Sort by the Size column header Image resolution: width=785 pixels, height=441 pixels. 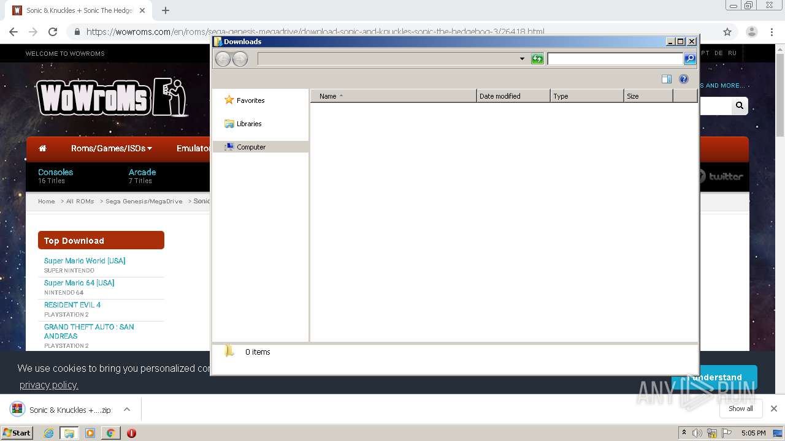click(648, 96)
